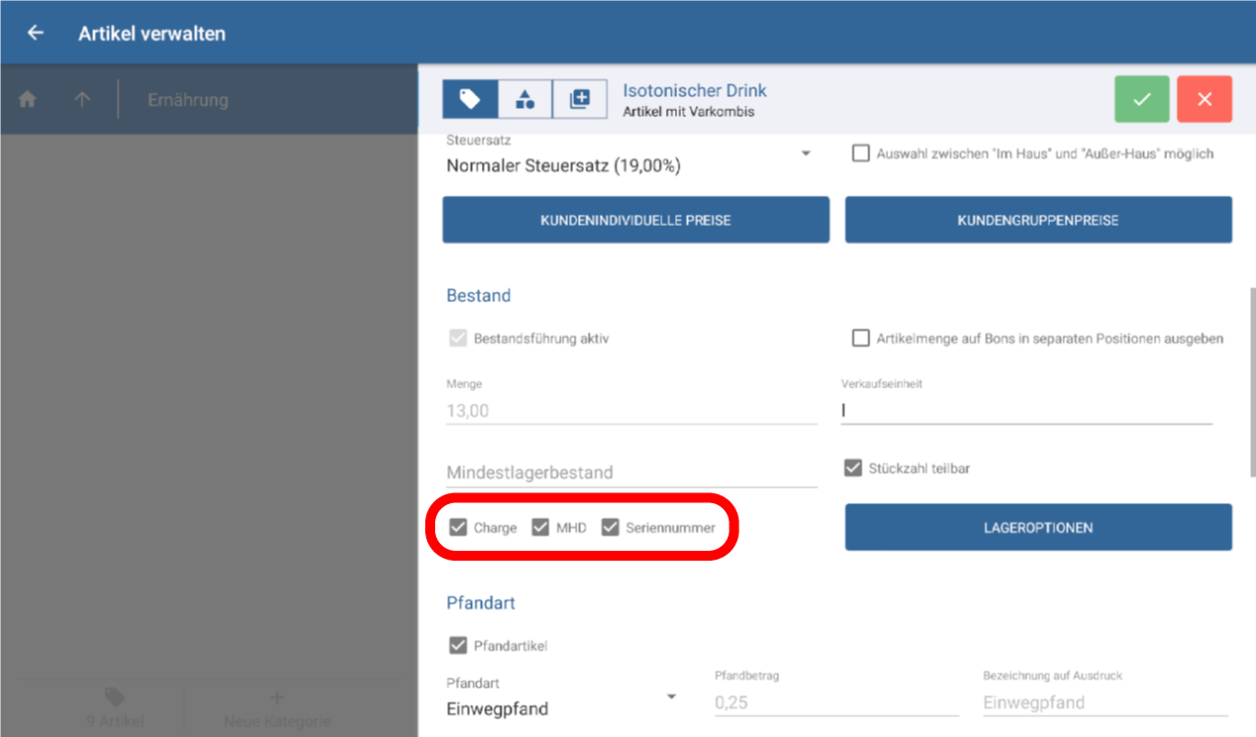Click the Menge field showing 13,00
This screenshot has height=737, width=1256.
(631, 410)
